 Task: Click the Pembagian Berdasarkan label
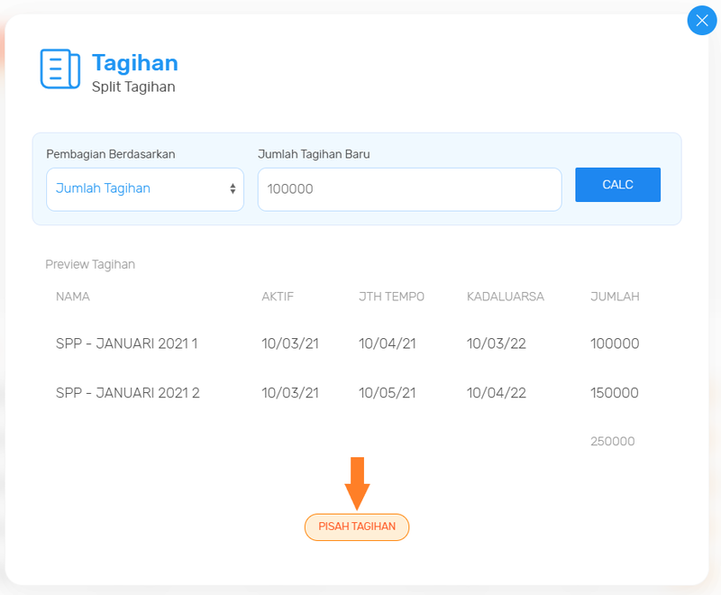click(110, 154)
